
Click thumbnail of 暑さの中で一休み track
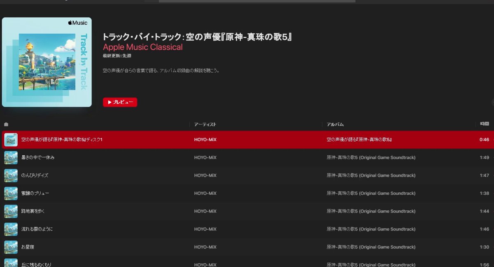11,158
